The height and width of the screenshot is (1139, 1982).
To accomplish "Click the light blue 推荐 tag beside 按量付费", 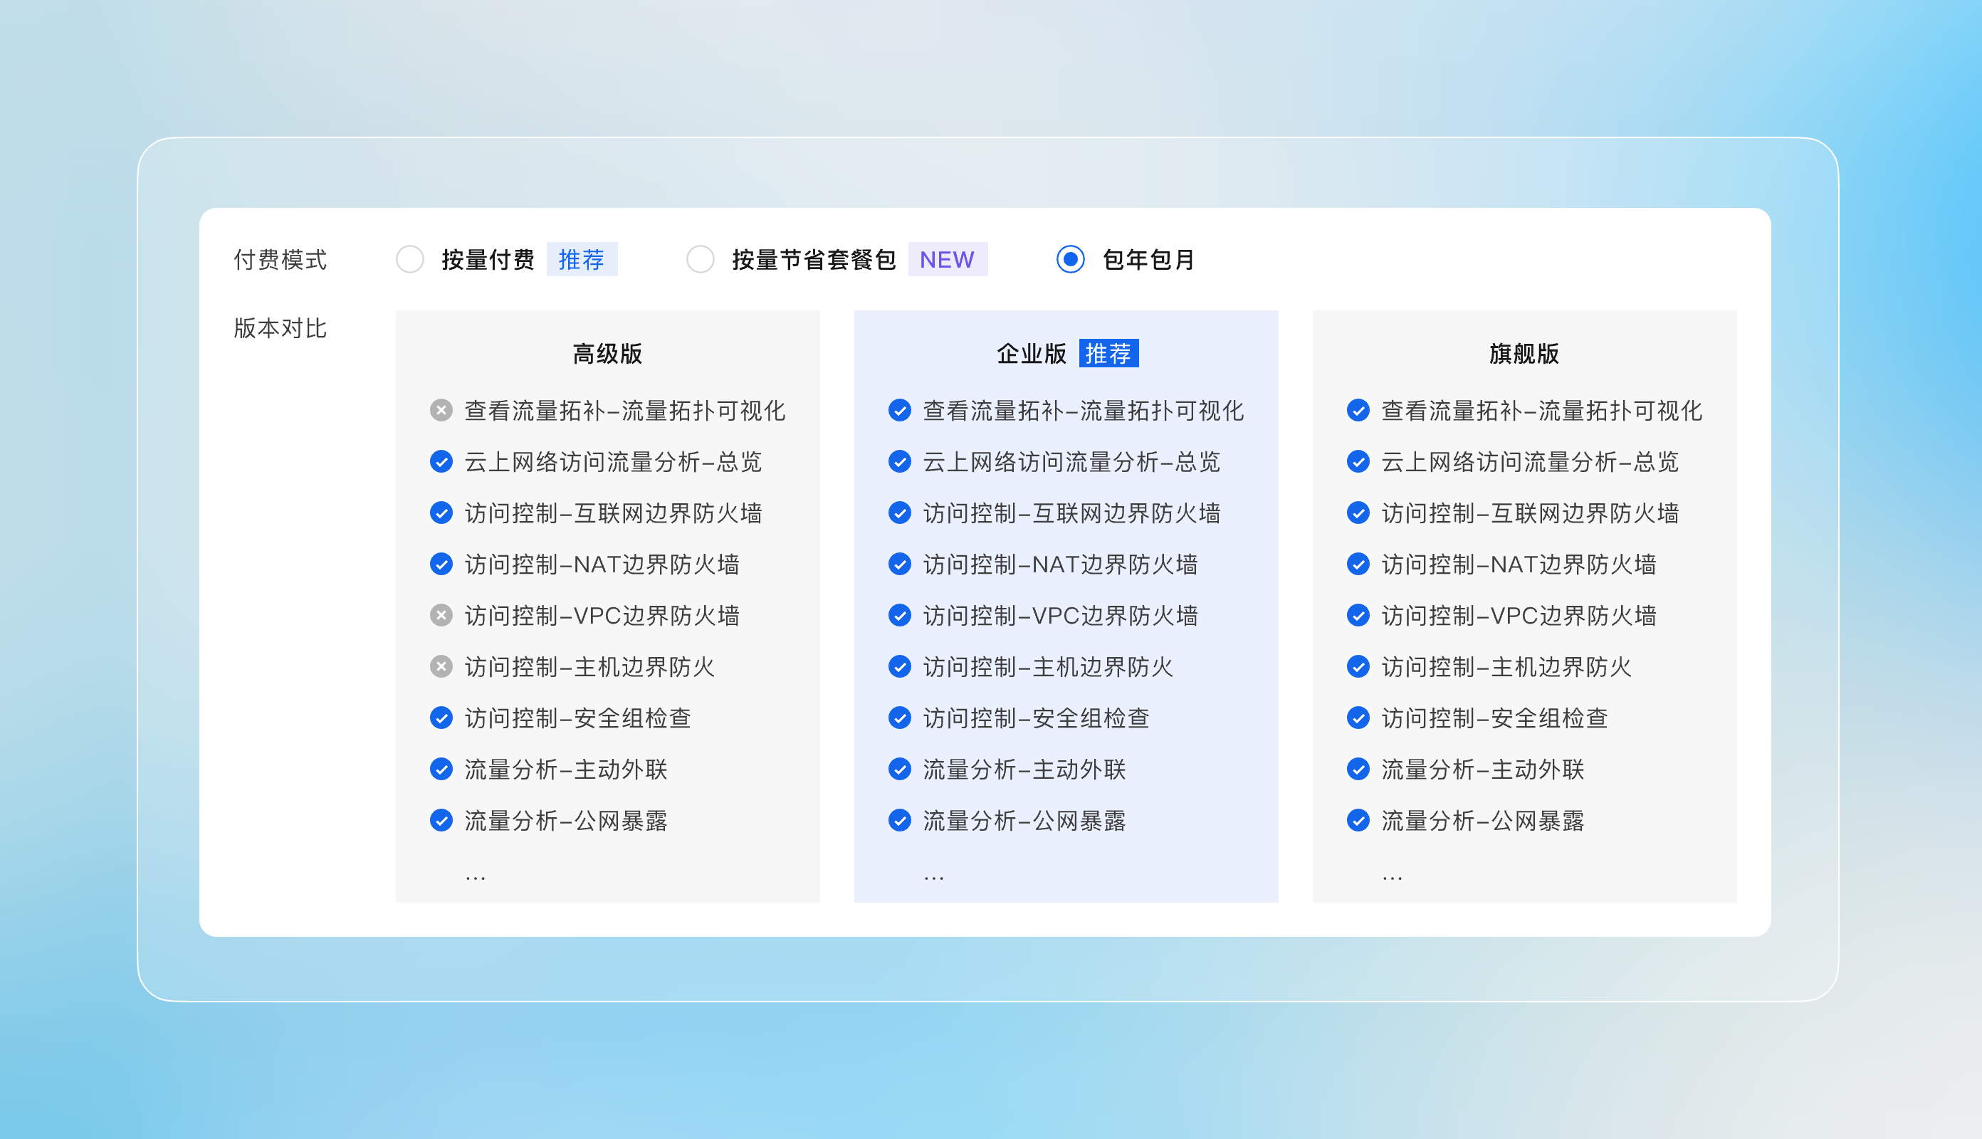I will (581, 259).
